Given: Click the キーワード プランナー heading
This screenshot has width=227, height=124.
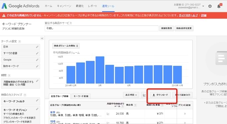Looking at the screenshot, I should pyautogui.click(x=17, y=24).
